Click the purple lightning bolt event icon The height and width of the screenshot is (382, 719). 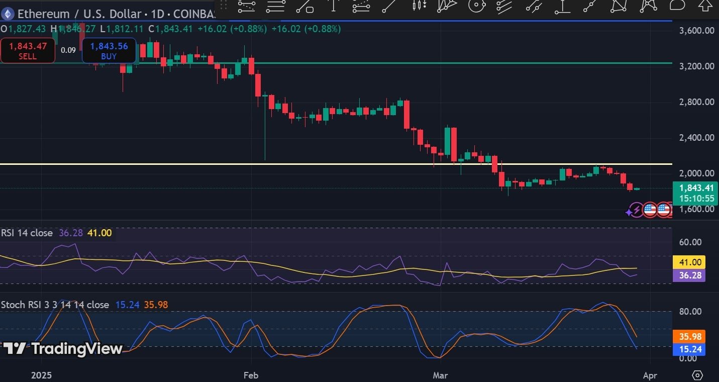635,210
